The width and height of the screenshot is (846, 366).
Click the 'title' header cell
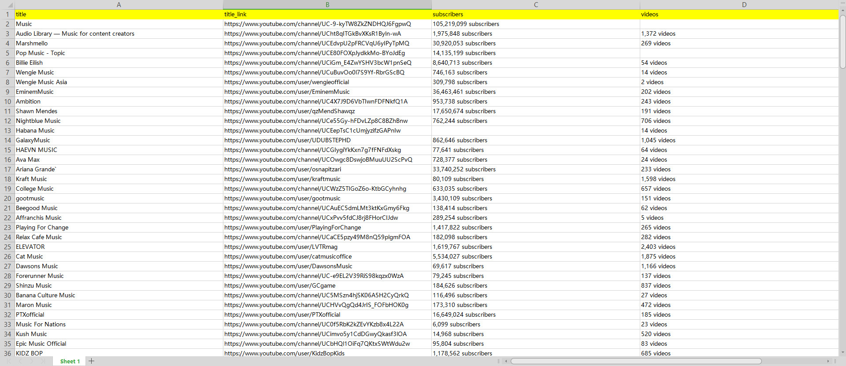[119, 14]
